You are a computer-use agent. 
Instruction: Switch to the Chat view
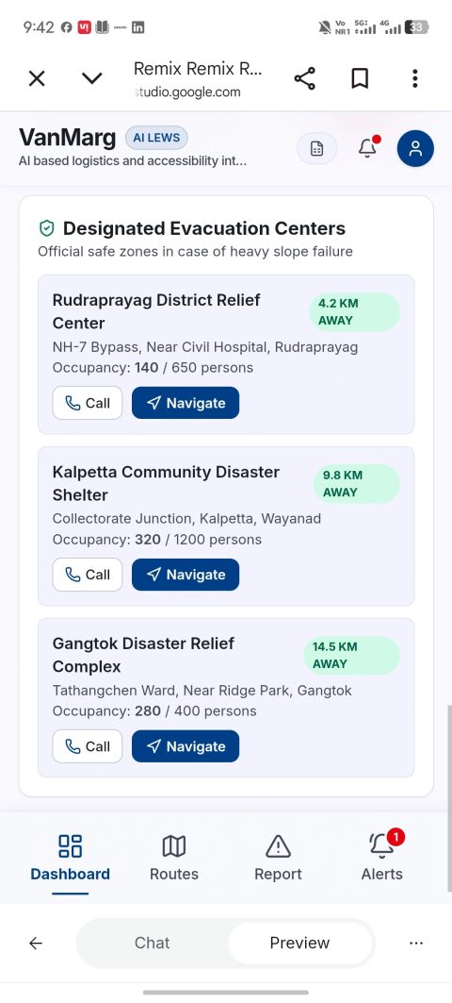(x=152, y=943)
